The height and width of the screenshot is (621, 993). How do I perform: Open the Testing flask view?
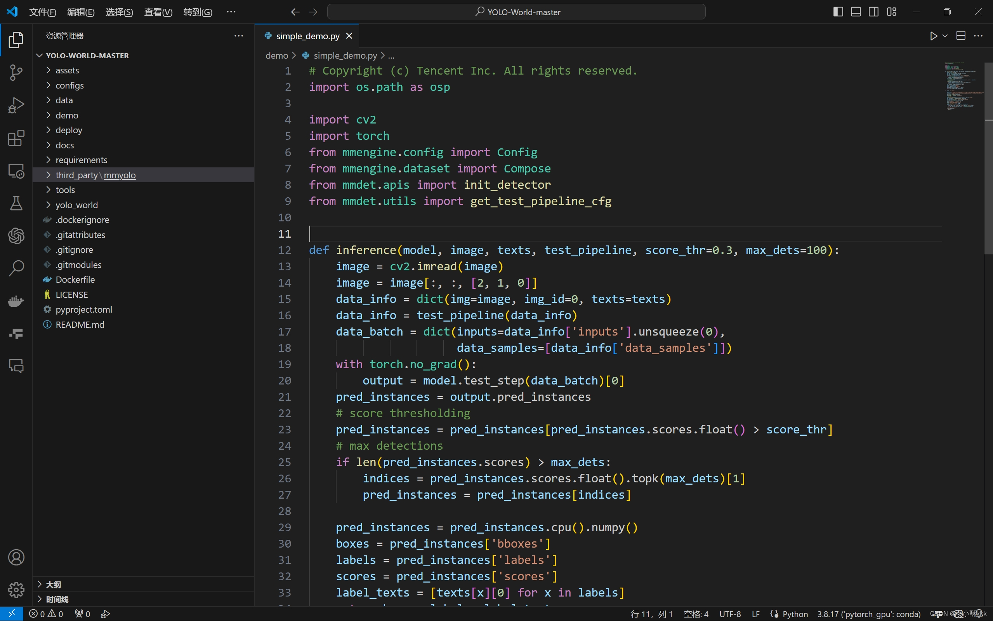point(16,203)
